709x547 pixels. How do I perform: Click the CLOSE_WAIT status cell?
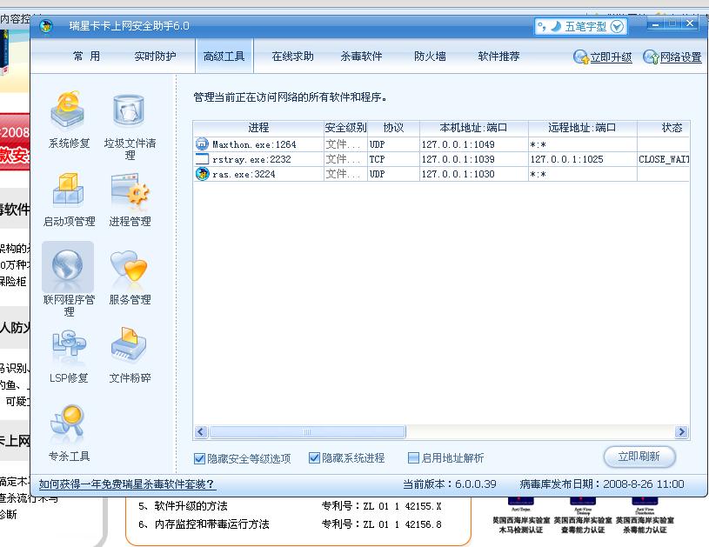664,160
